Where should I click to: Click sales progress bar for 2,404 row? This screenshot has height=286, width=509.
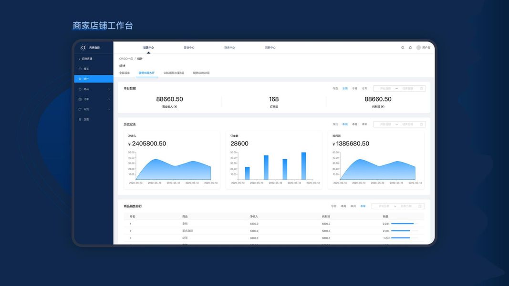click(x=404, y=231)
